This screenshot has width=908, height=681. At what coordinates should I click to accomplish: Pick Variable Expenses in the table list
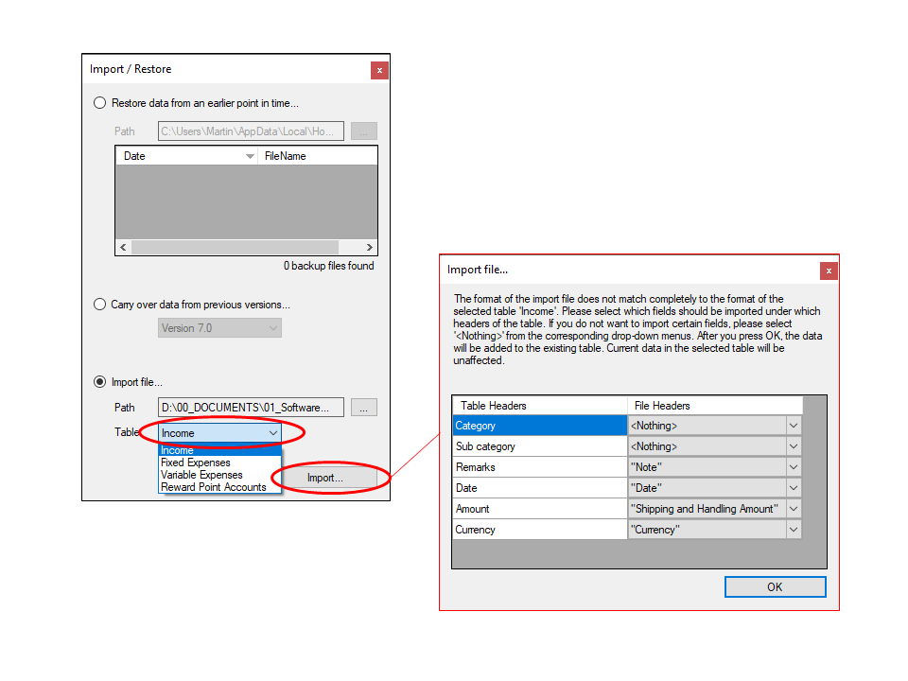coord(201,475)
